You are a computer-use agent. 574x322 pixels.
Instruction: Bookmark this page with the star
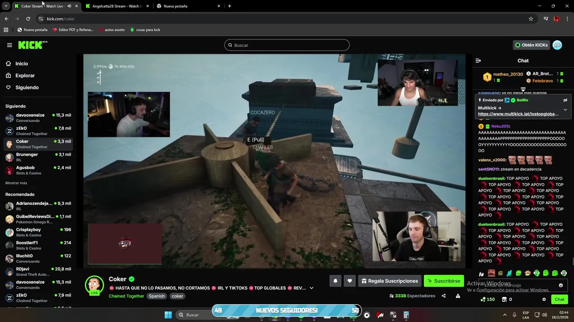531,19
